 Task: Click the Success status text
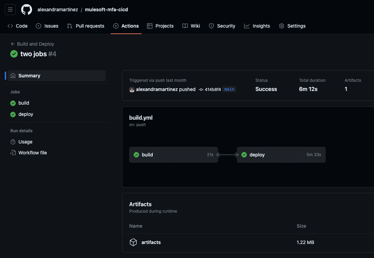[266, 89]
